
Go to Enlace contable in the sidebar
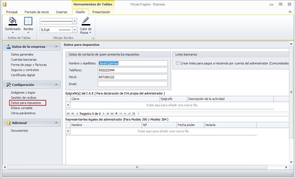pos(22,108)
